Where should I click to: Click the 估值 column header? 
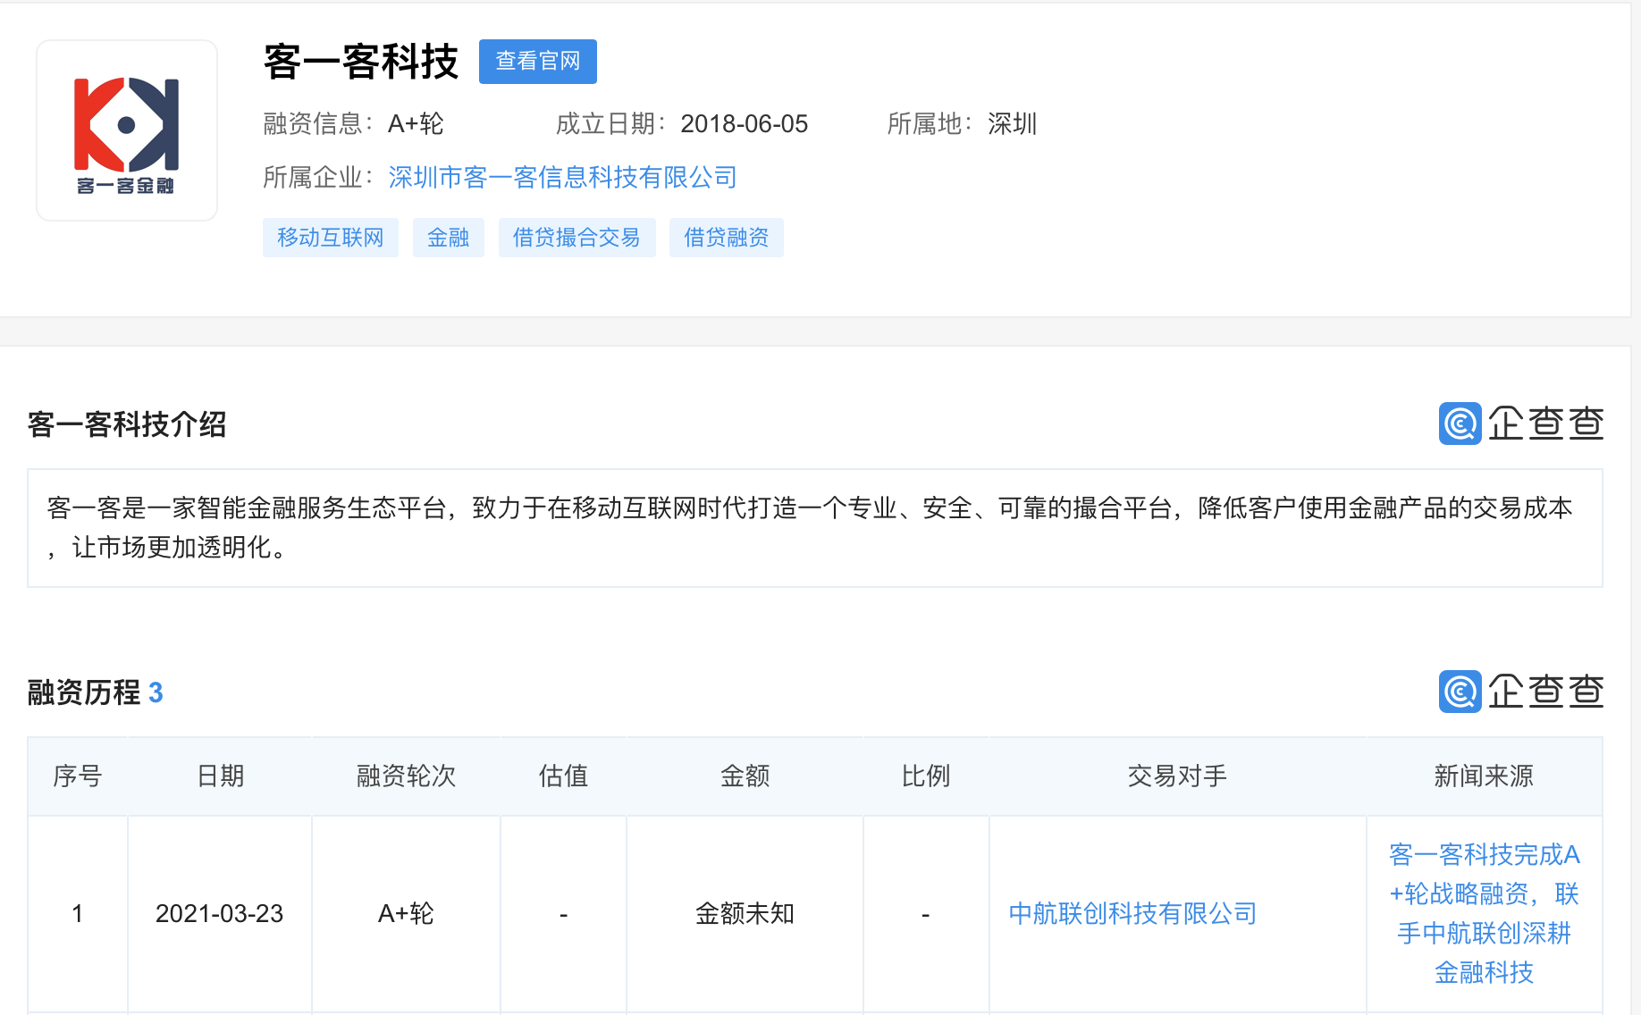[x=564, y=776]
